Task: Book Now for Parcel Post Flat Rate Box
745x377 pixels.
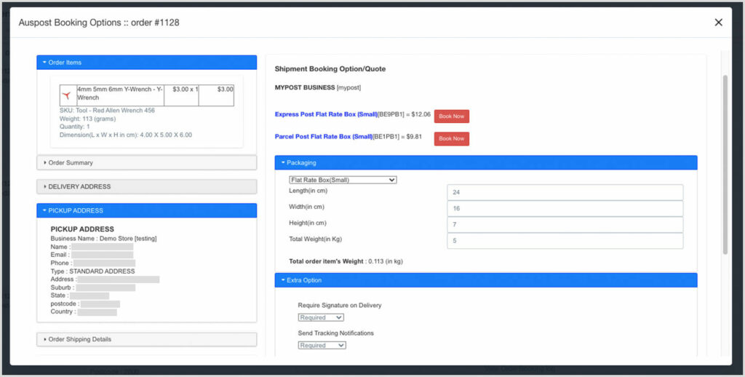Action: click(451, 139)
